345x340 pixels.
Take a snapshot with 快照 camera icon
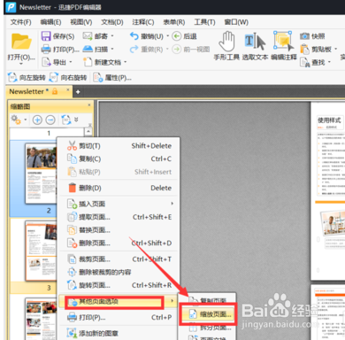pos(304,36)
